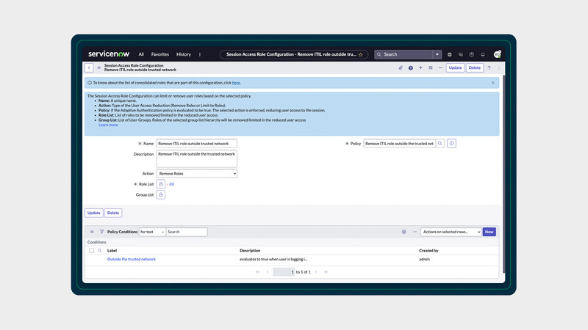588x330 pixels.
Task: Unlock the Group List field
Action: [160, 195]
